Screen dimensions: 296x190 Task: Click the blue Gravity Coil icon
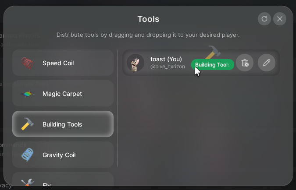(x=27, y=155)
